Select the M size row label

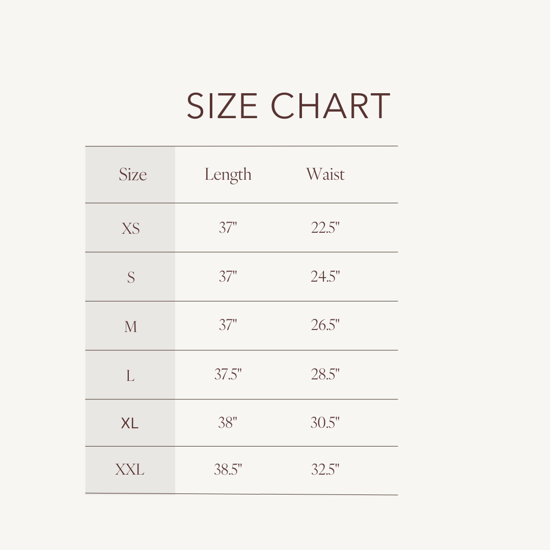click(130, 326)
